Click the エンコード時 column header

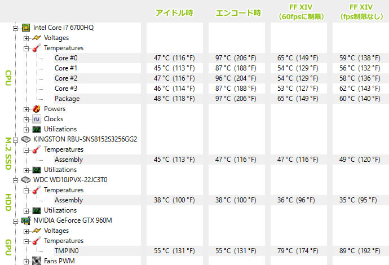(x=238, y=13)
